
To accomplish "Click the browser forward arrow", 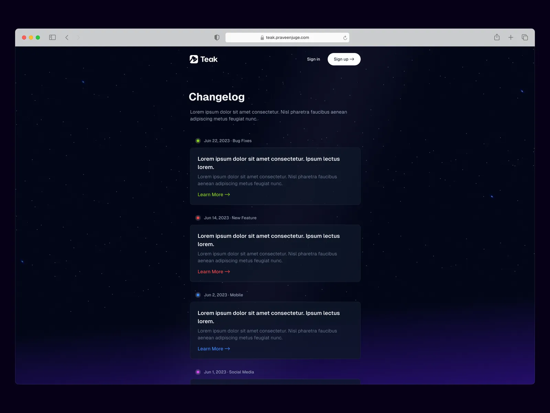I will [x=78, y=38].
